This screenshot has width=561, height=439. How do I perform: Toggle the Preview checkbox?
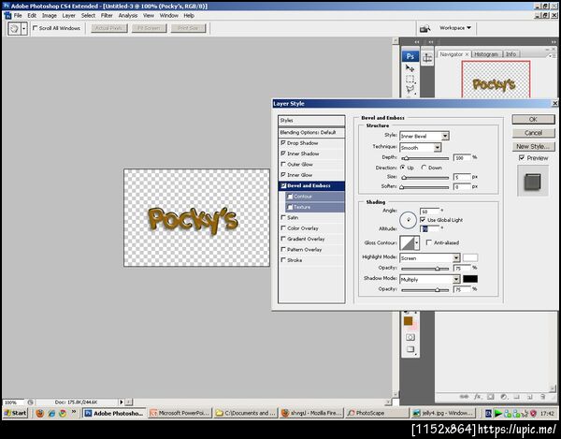click(x=522, y=157)
